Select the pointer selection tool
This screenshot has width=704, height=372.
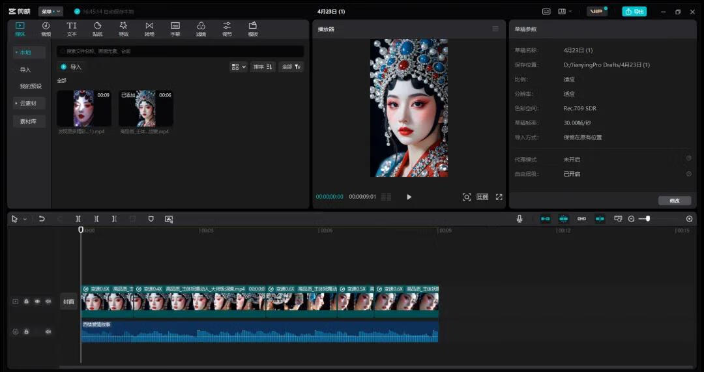14,219
